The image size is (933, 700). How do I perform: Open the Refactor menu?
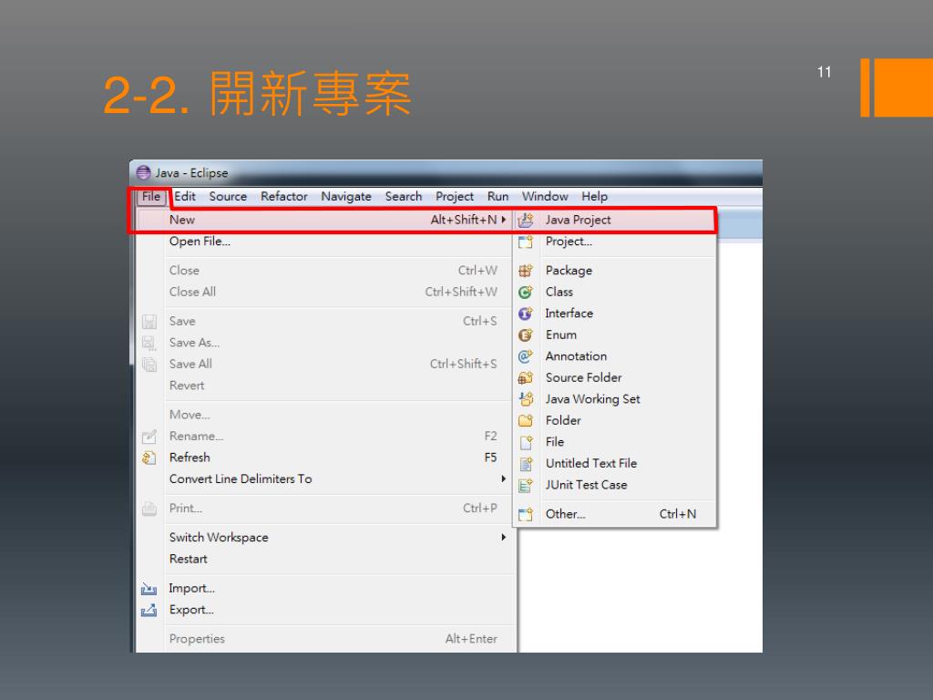point(284,197)
